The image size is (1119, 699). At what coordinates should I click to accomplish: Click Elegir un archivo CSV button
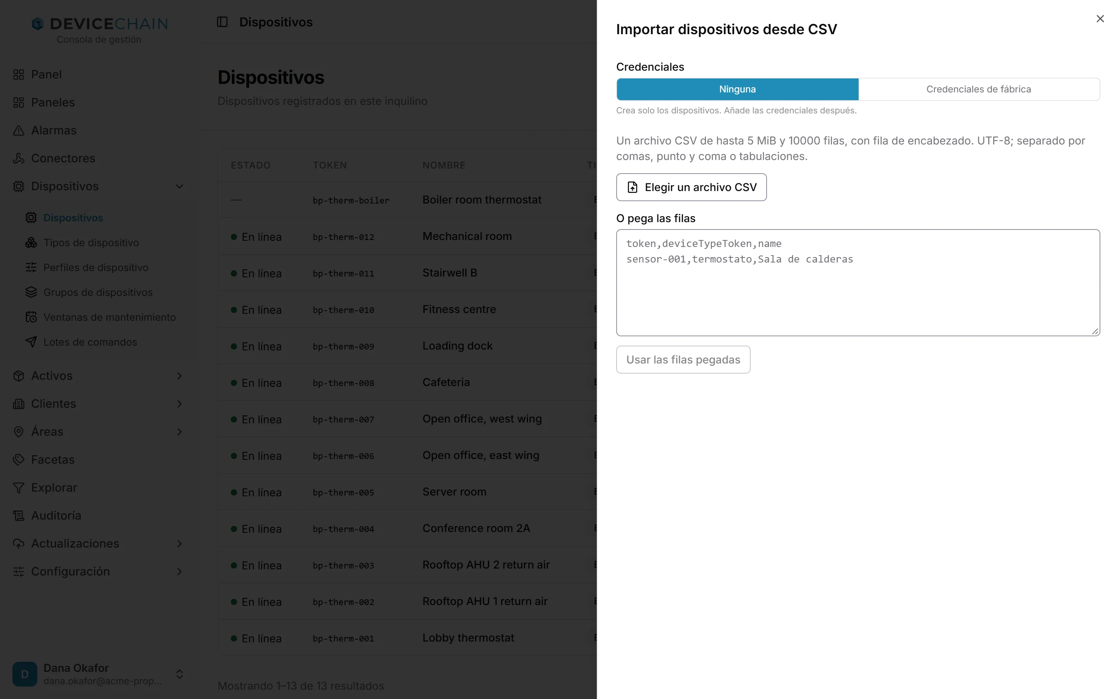(x=691, y=187)
